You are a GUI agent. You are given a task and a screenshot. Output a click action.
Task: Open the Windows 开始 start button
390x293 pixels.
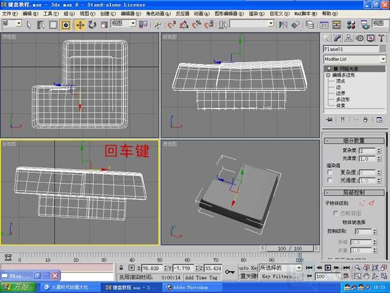coord(18,287)
